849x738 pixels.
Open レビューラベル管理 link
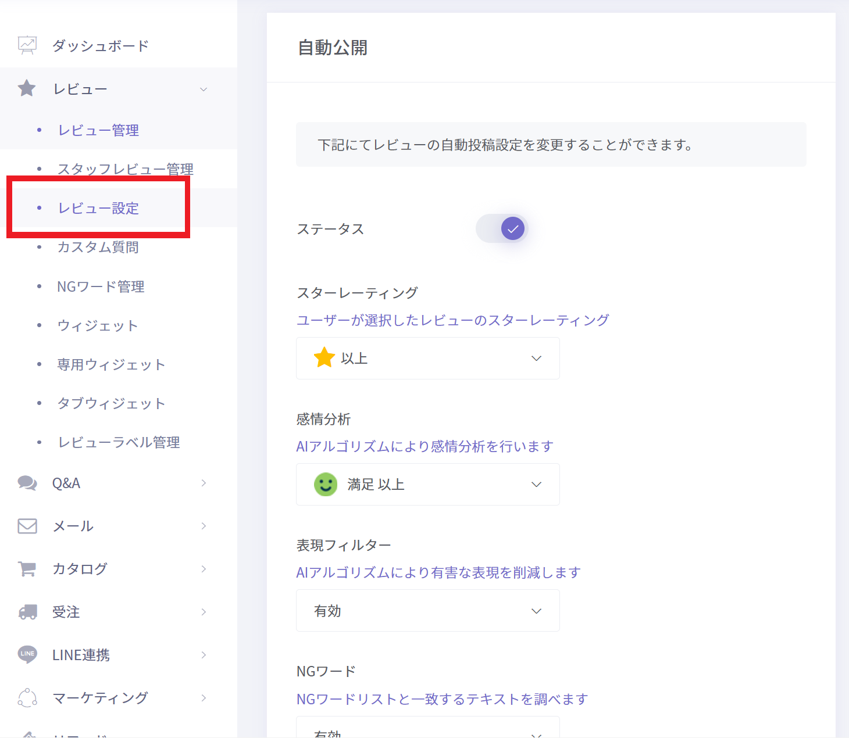pos(119,442)
